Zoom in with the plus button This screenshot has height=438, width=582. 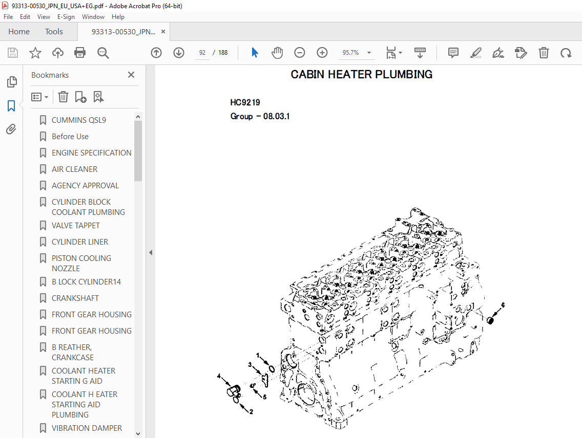[322, 53]
